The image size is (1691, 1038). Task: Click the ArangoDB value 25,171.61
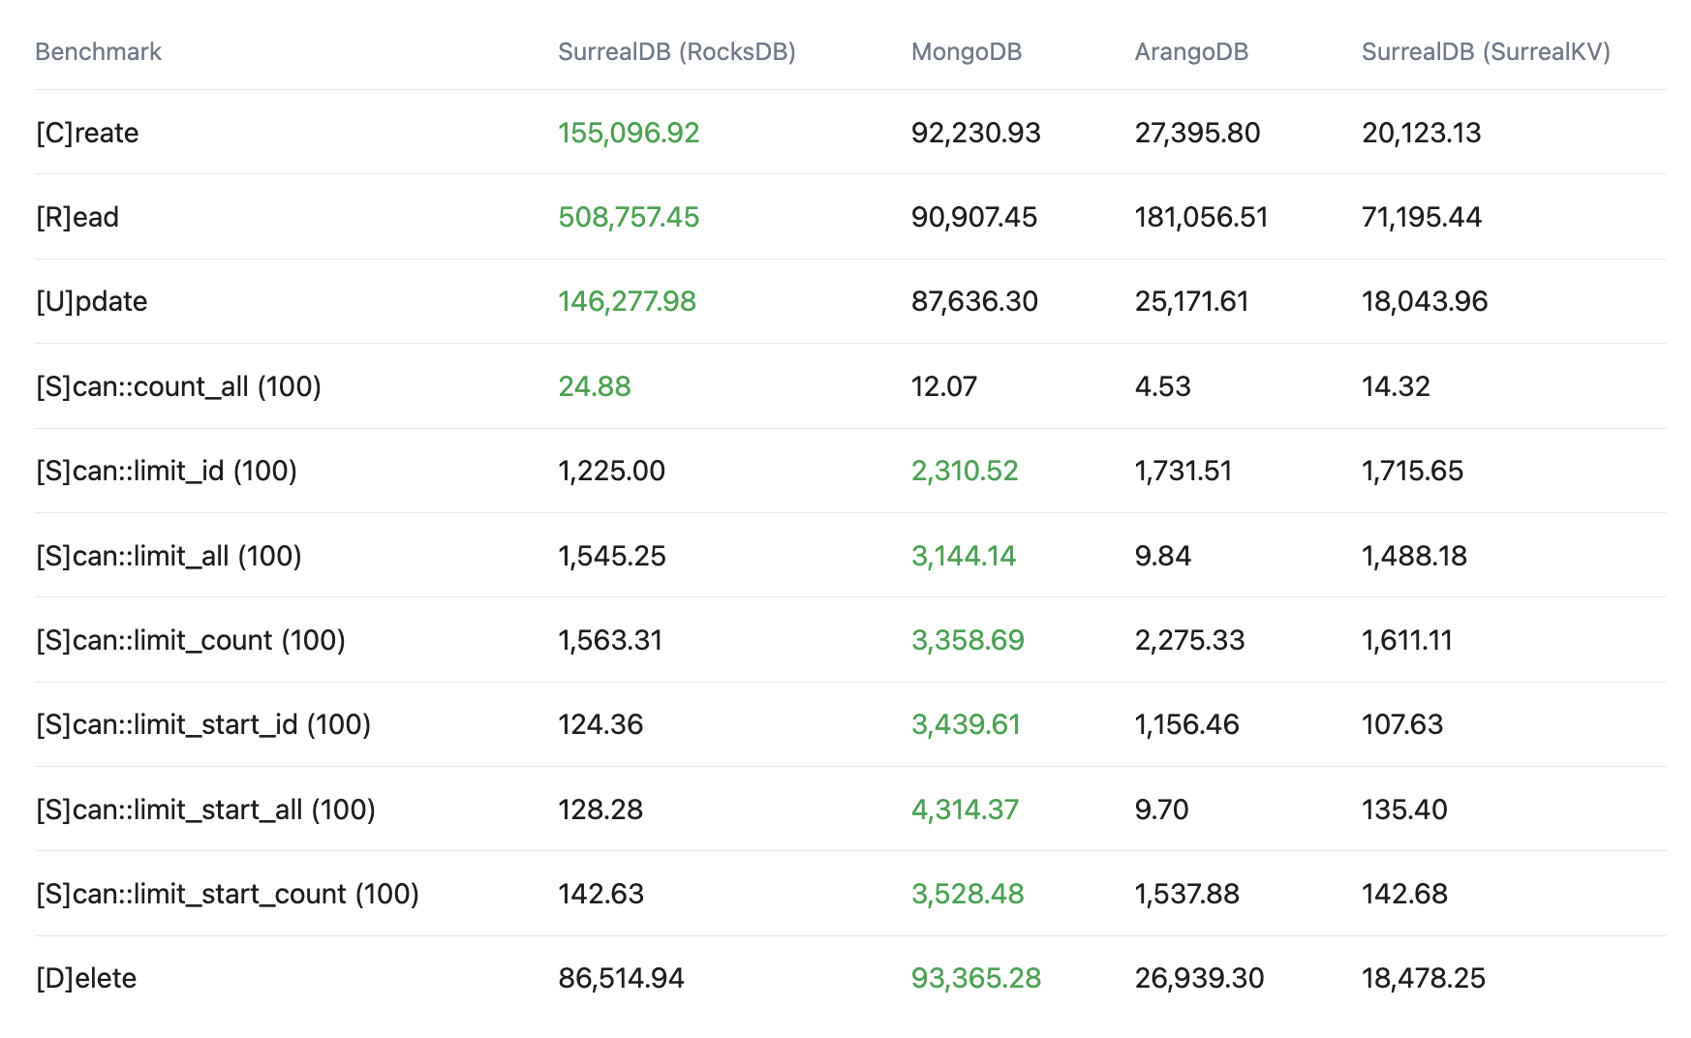click(1191, 301)
